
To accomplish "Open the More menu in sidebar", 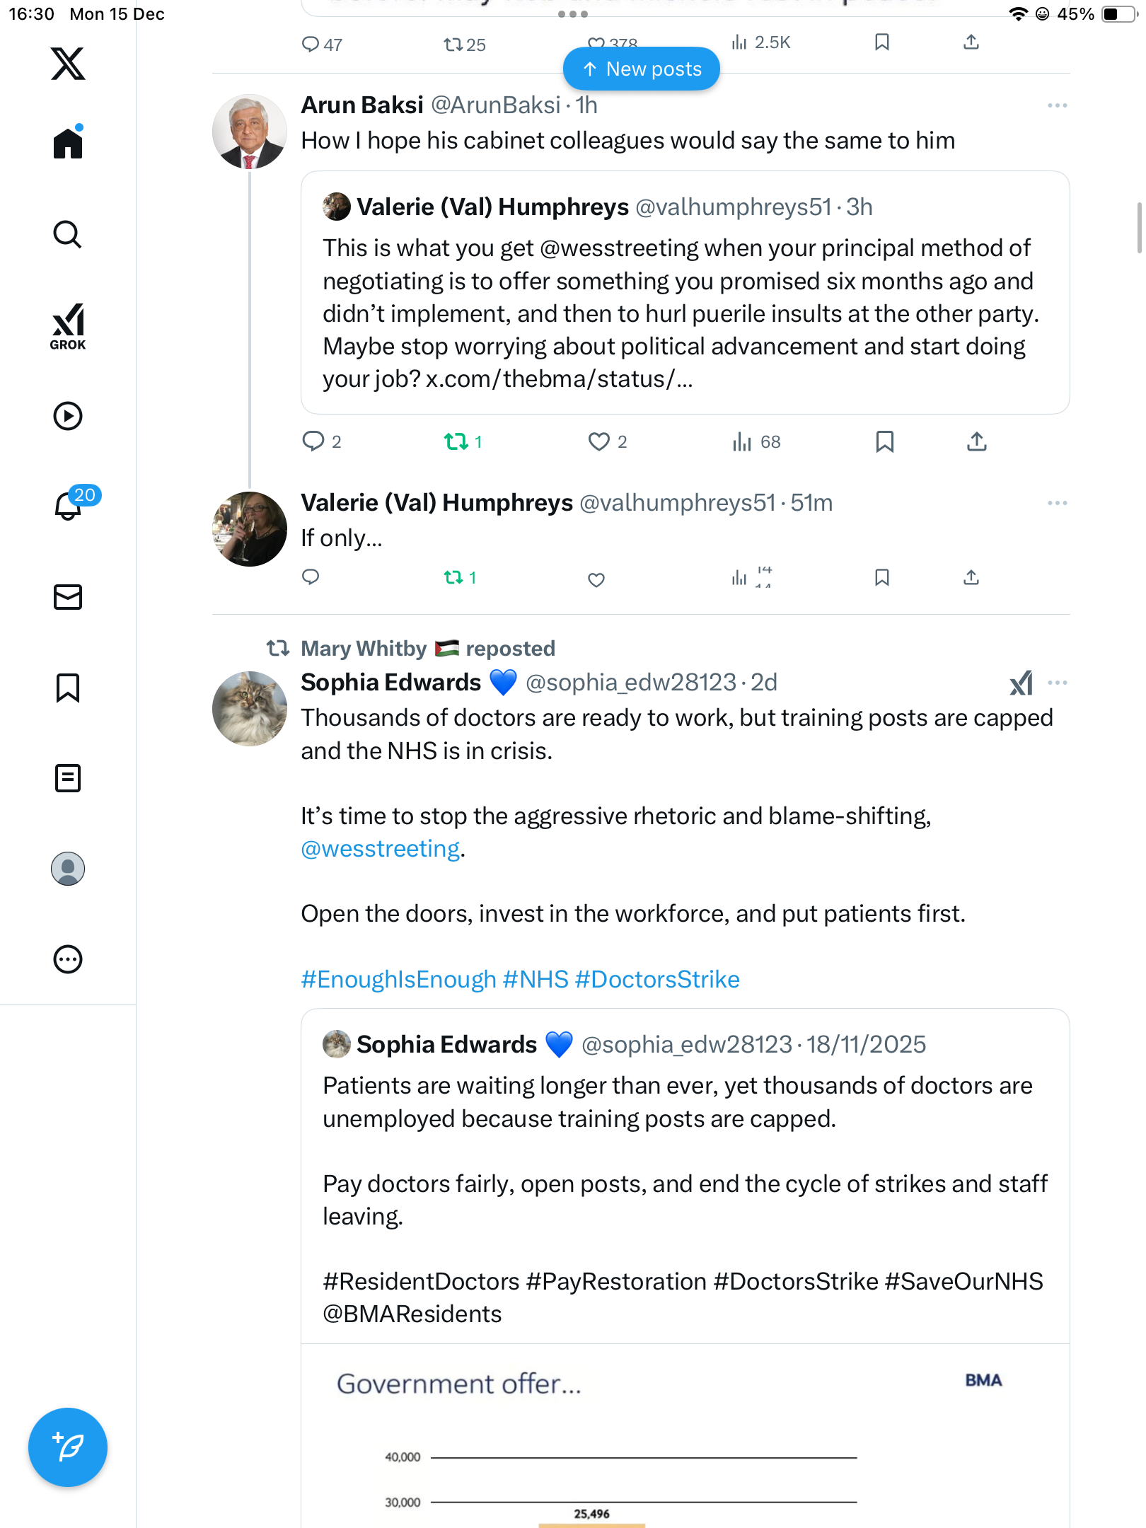I will [x=68, y=959].
